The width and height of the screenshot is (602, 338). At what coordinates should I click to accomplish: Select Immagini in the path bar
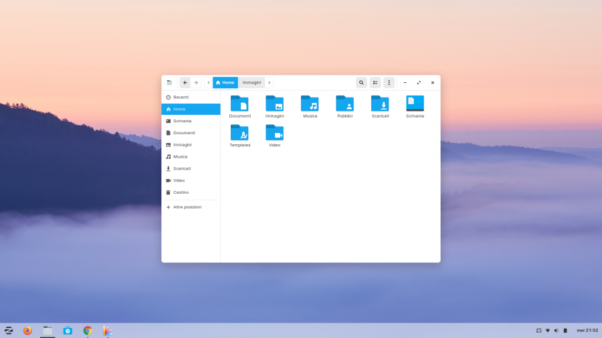click(x=252, y=83)
